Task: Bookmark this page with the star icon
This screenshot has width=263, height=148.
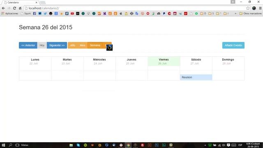Action: tap(248, 8)
